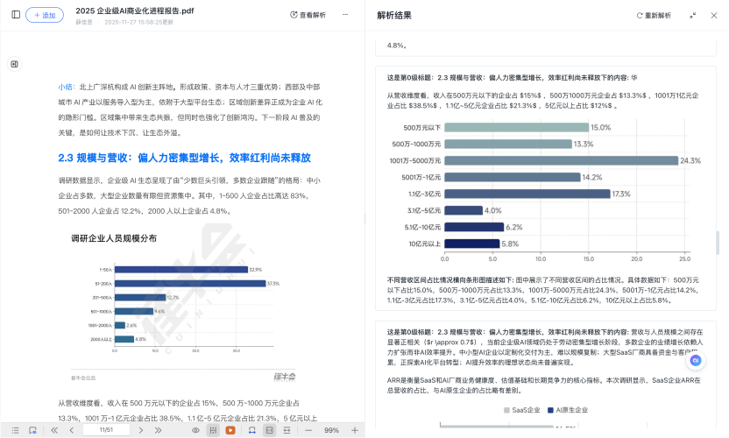The width and height of the screenshot is (729, 438).
Task: Click the 10亿元以上 bar in chart
Action: (472, 244)
